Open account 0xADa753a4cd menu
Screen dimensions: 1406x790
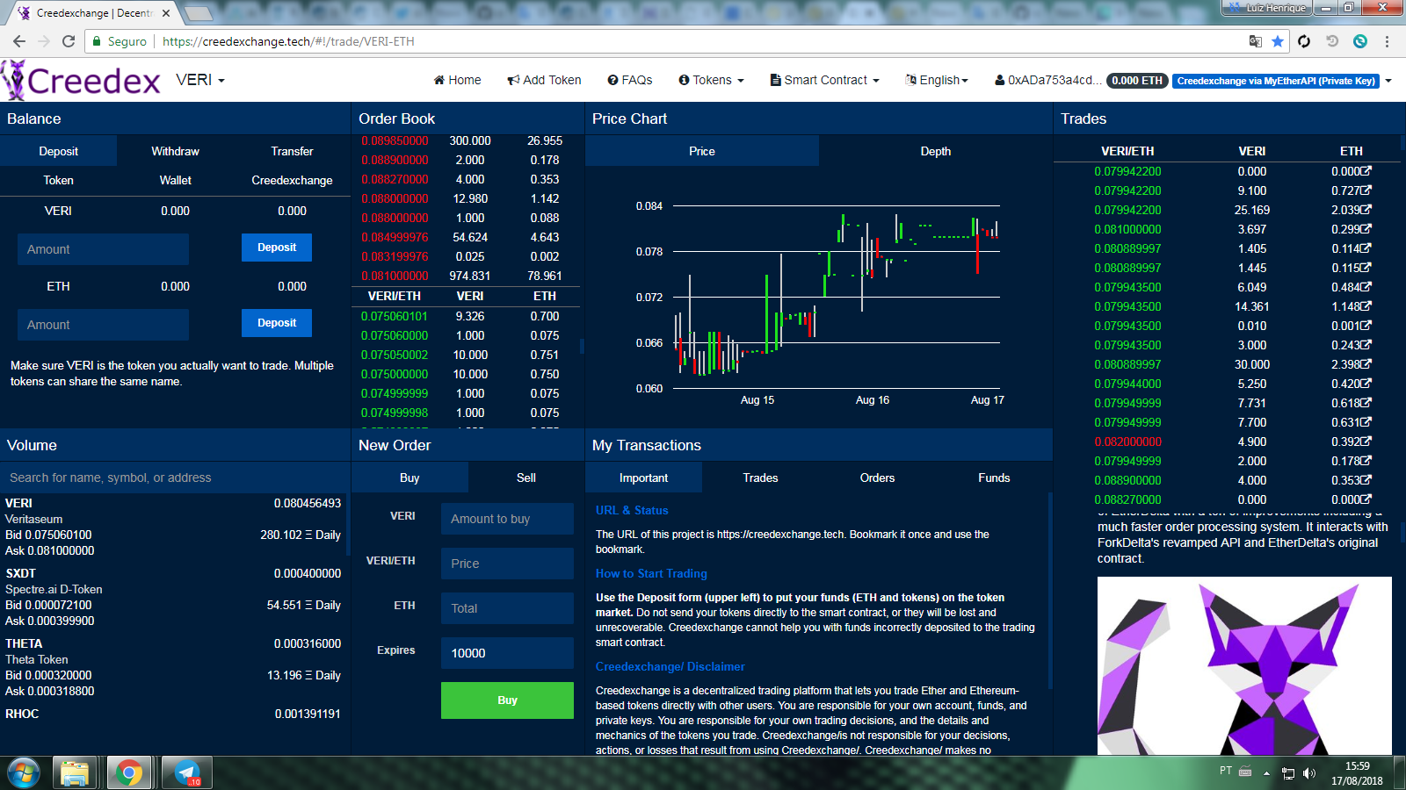[x=1047, y=80]
